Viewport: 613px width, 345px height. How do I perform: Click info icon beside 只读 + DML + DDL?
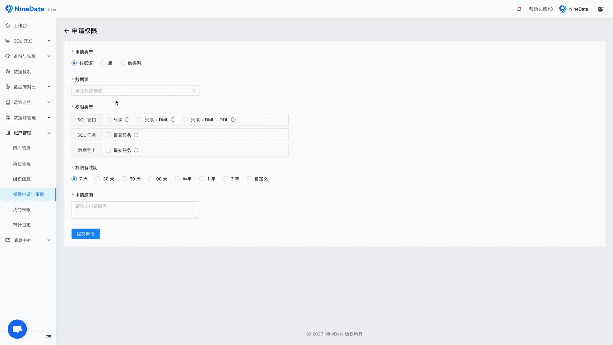pyautogui.click(x=233, y=120)
